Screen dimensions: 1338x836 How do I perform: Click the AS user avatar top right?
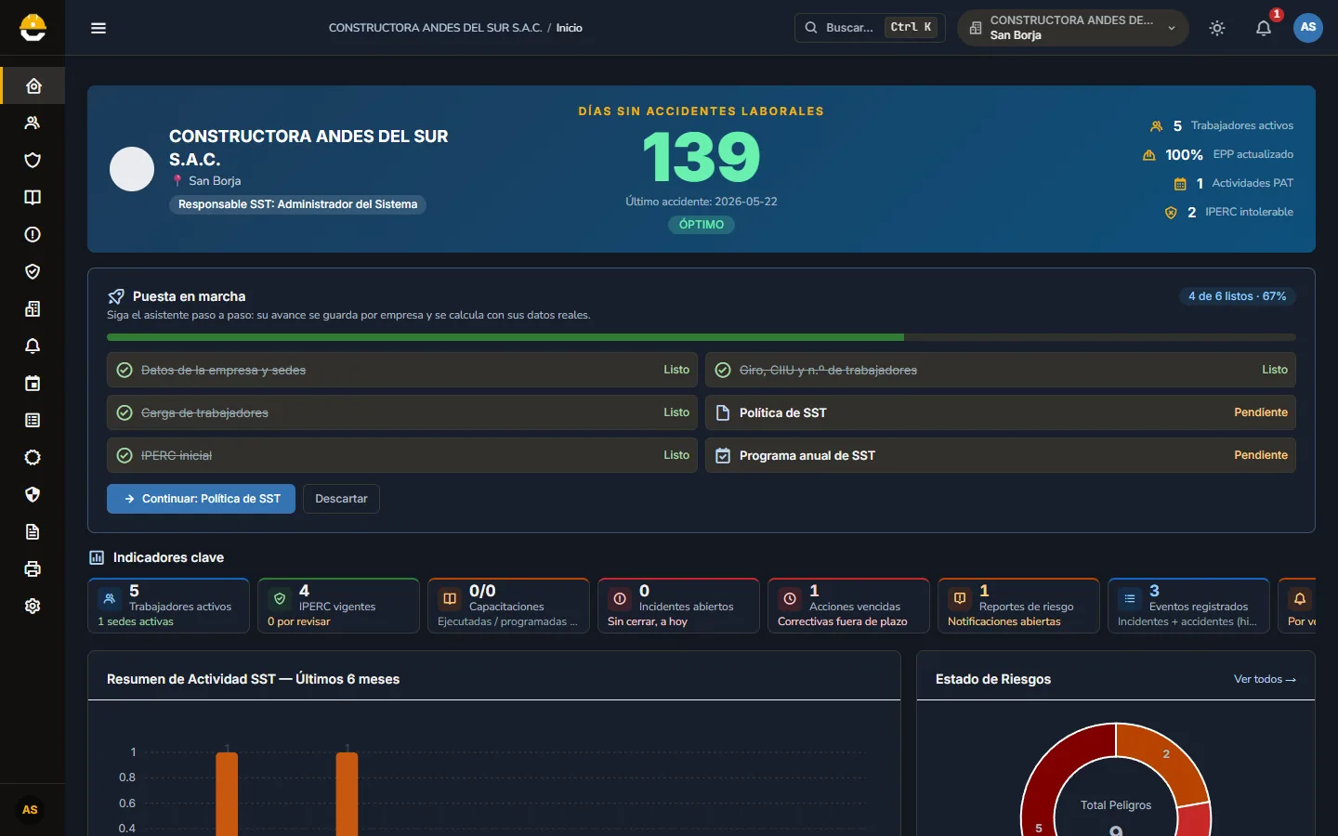1308,27
